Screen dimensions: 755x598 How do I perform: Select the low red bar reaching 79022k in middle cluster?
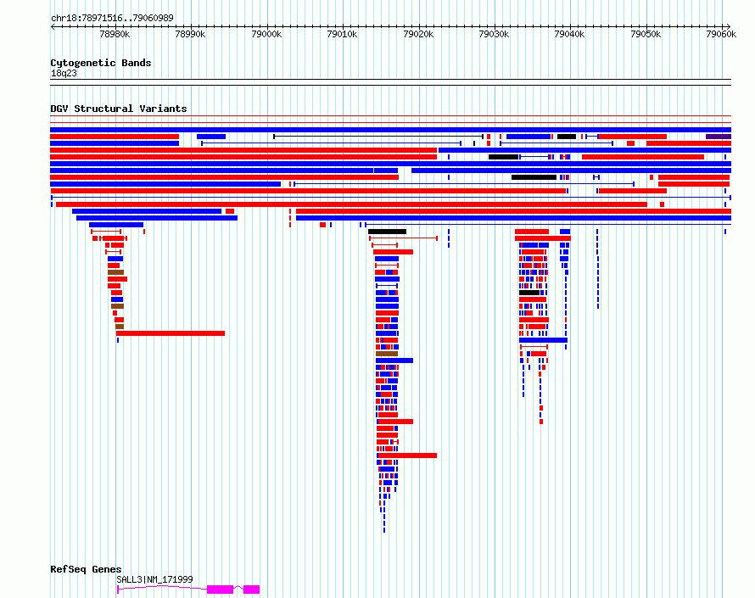click(x=407, y=455)
